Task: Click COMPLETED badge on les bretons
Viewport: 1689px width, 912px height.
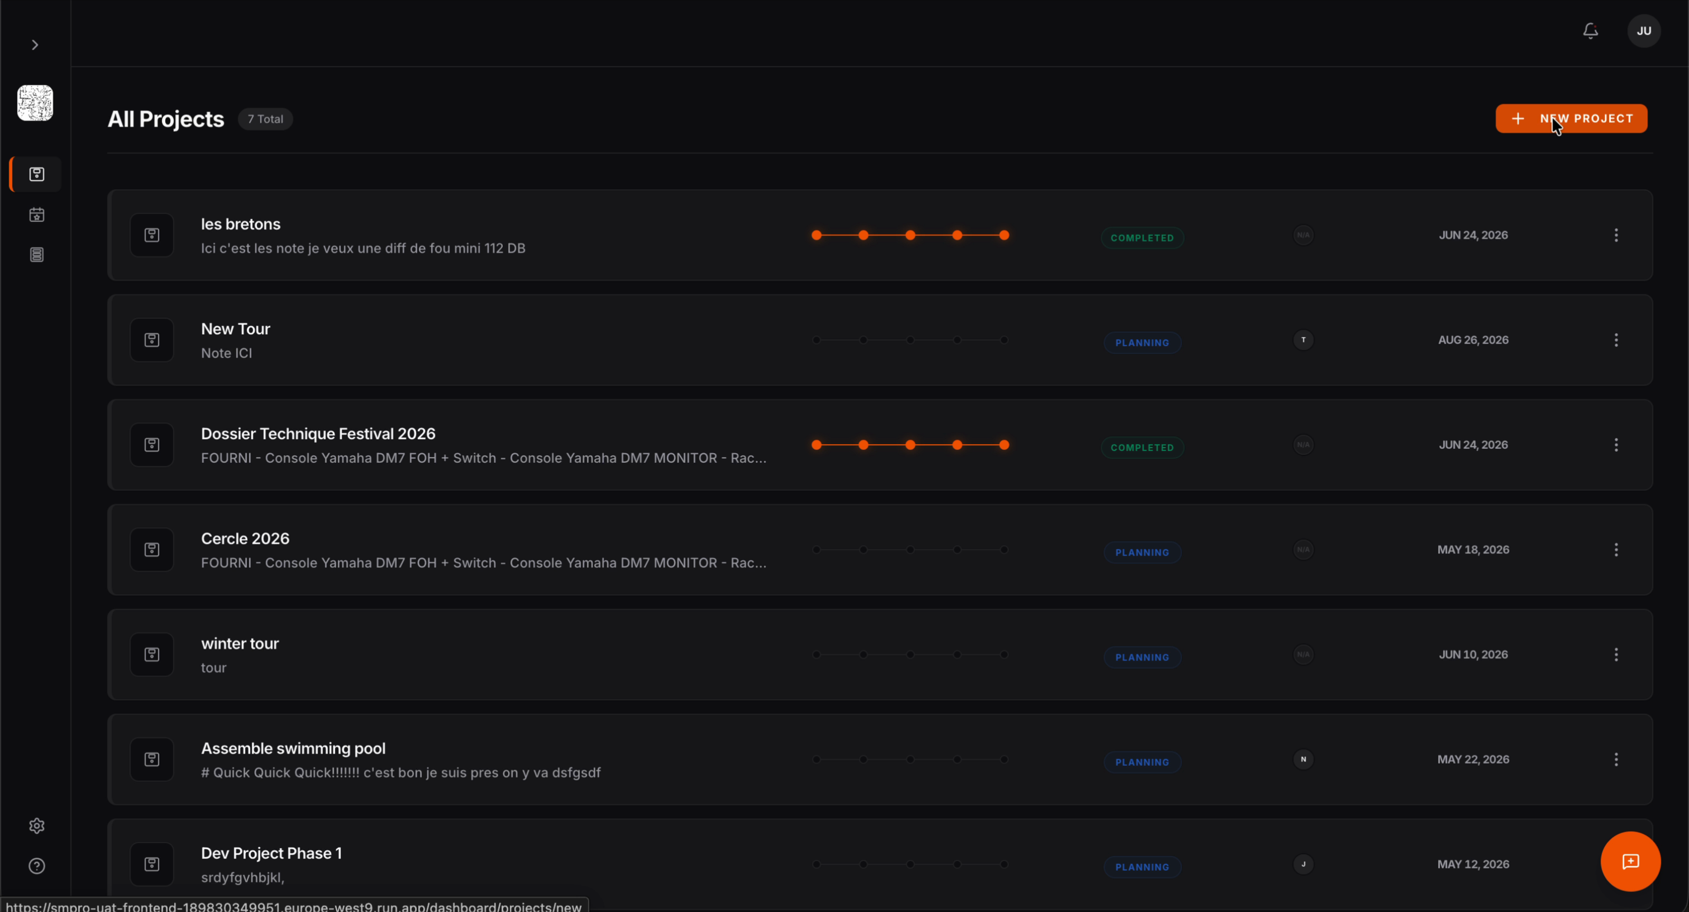Action: coord(1142,238)
